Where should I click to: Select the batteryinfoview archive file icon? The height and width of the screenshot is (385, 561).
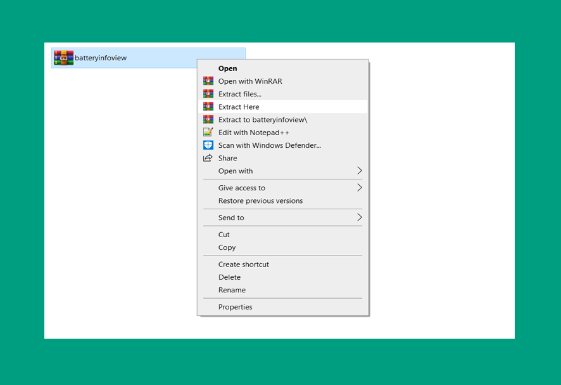(64, 58)
